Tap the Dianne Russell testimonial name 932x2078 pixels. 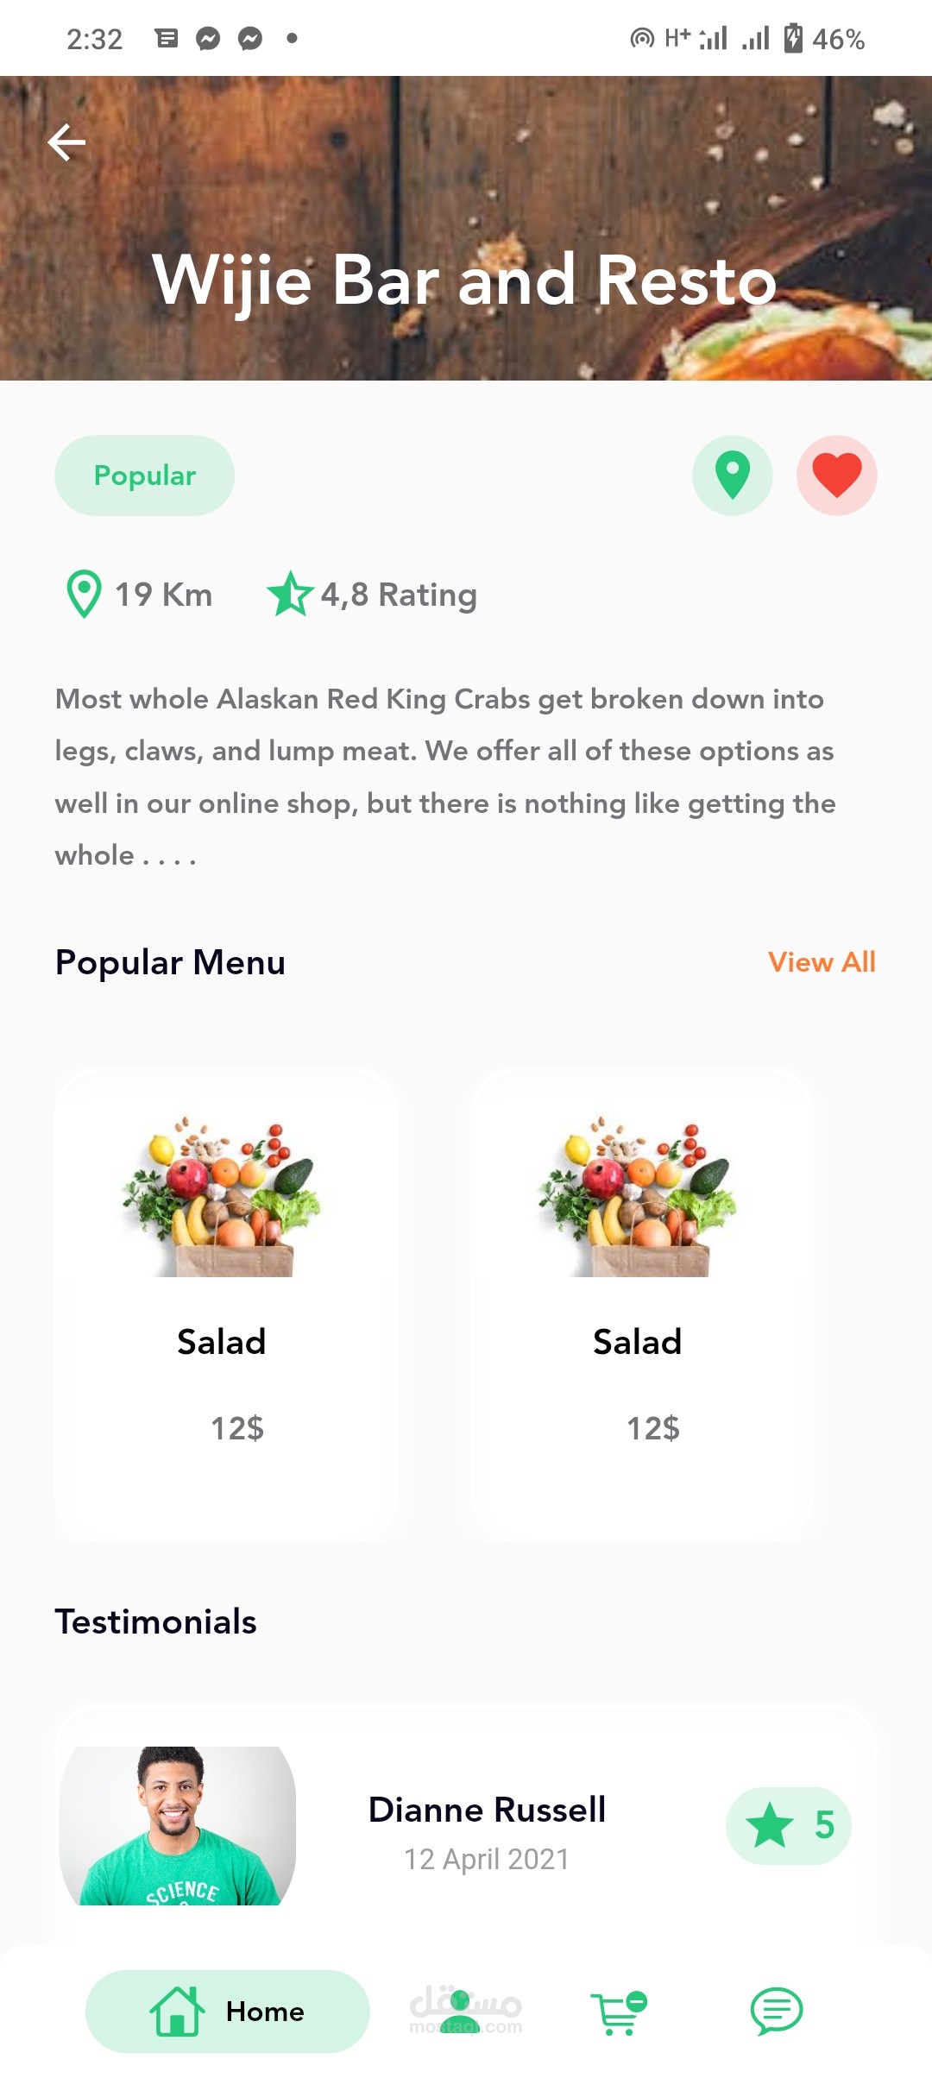click(487, 1810)
